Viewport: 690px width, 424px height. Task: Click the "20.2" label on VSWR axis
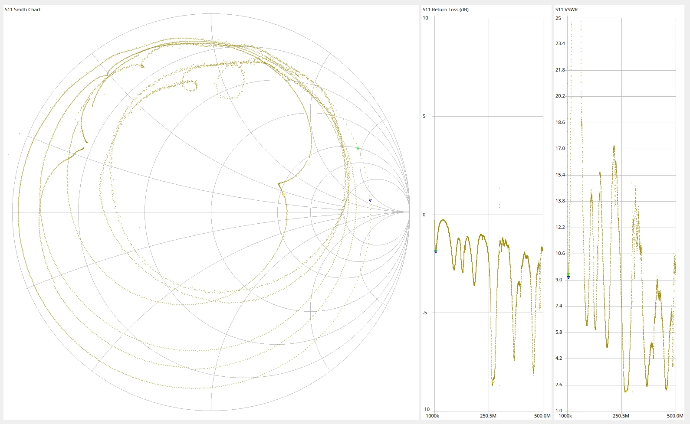click(560, 96)
